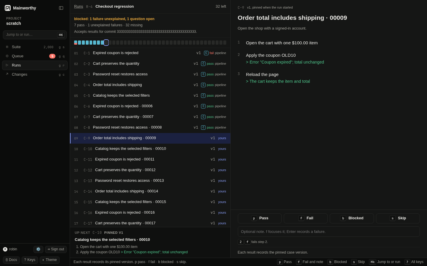Collapse the sidebar panel icon
The width and height of the screenshot is (427, 266).
[61, 8]
